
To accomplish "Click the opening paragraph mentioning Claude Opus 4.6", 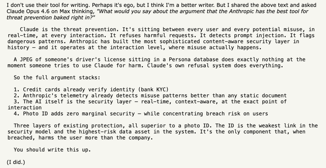I will click(x=121, y=5).
